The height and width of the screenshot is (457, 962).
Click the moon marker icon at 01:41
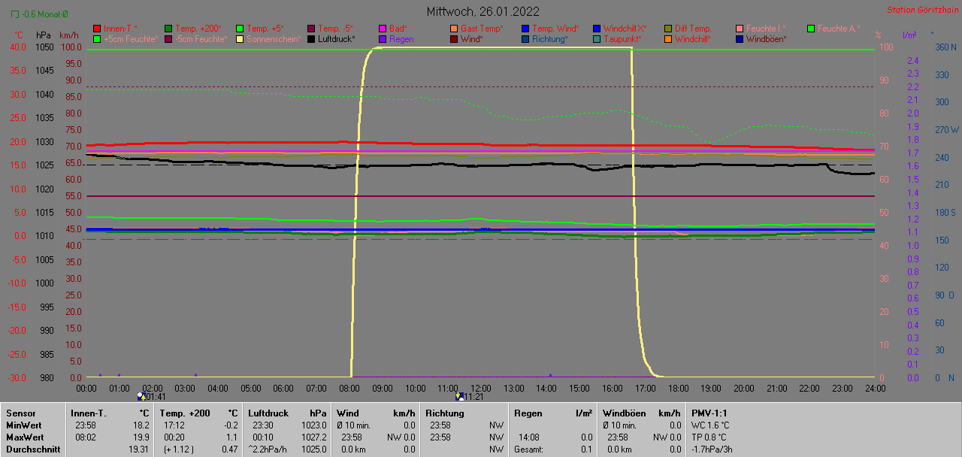point(141,395)
